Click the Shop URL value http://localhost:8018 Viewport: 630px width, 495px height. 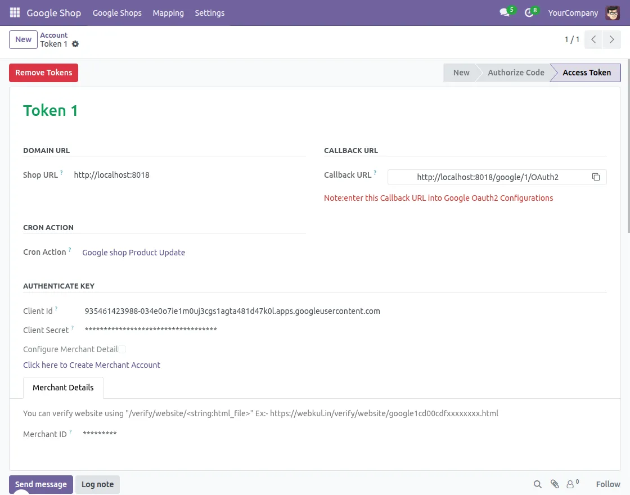[x=112, y=175]
